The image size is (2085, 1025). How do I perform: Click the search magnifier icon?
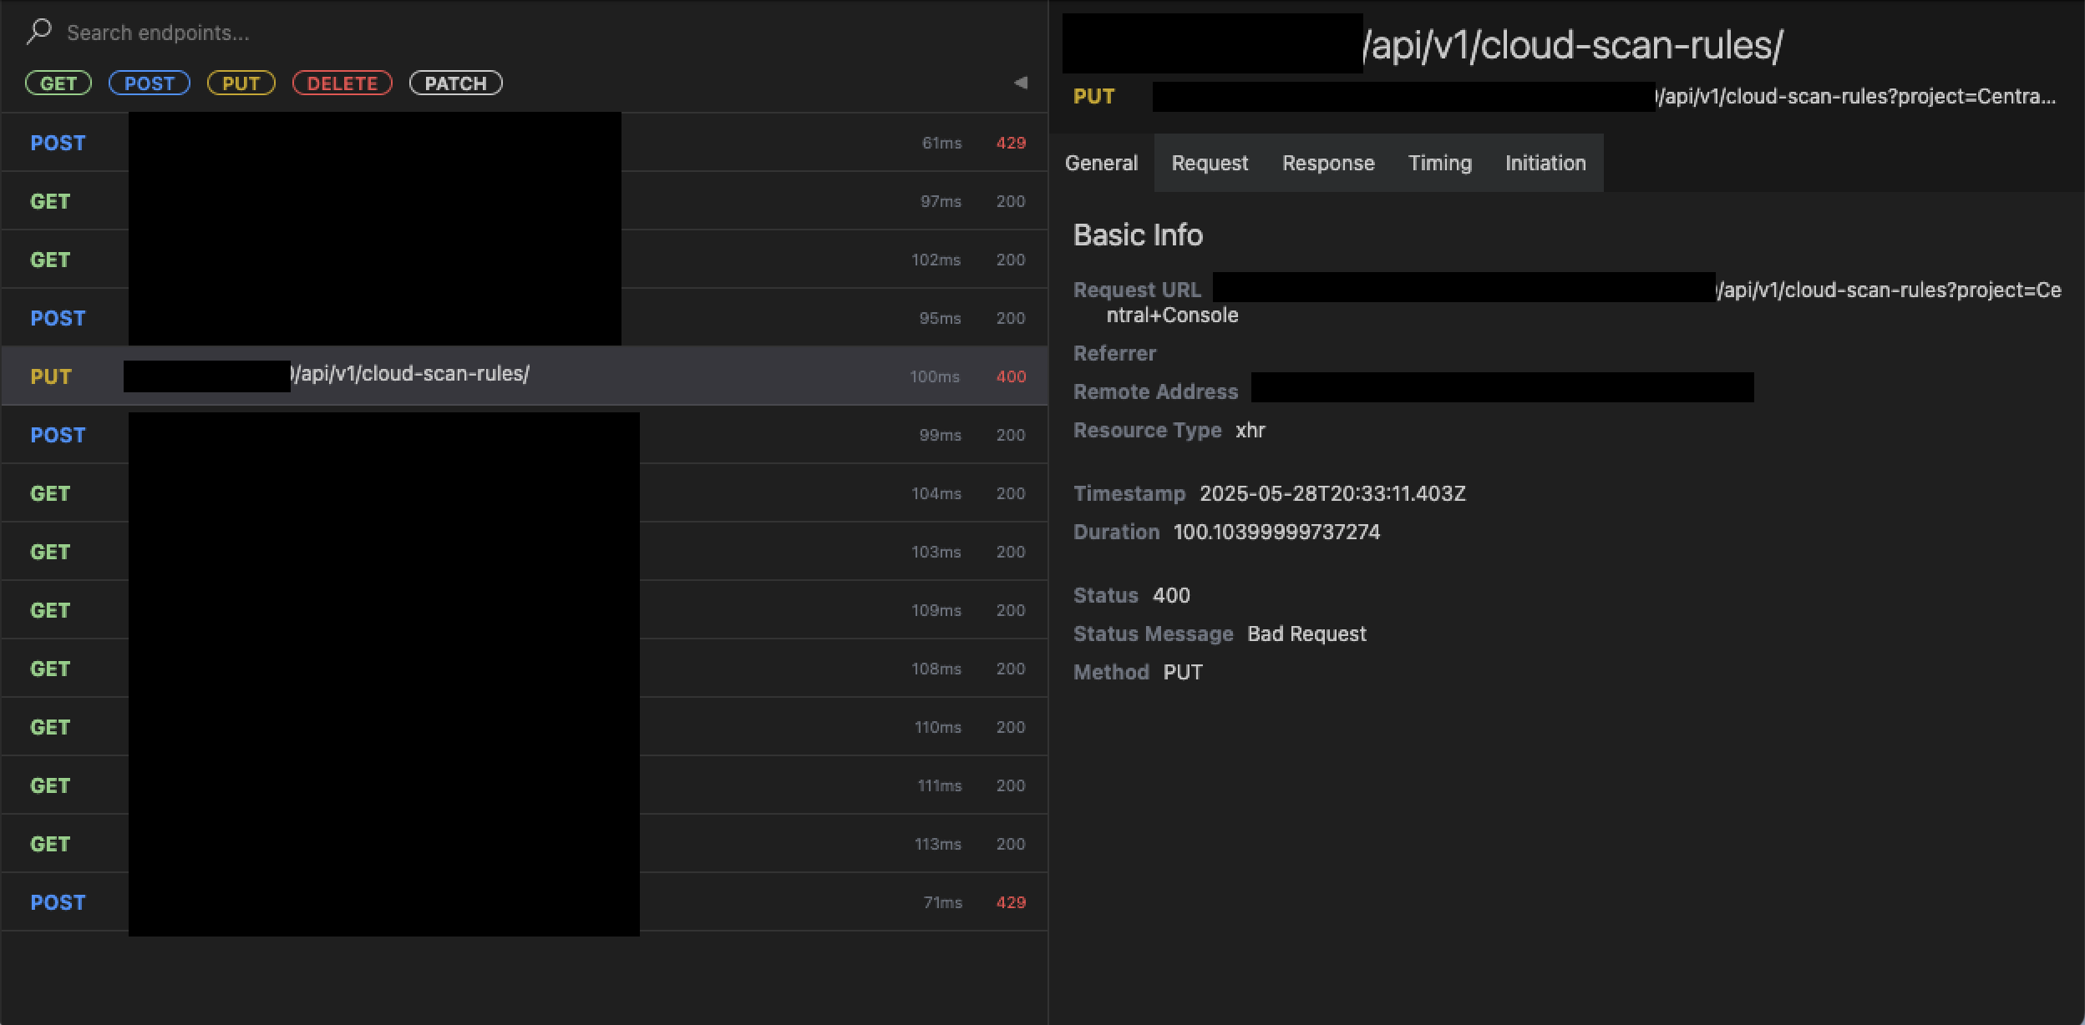click(38, 32)
